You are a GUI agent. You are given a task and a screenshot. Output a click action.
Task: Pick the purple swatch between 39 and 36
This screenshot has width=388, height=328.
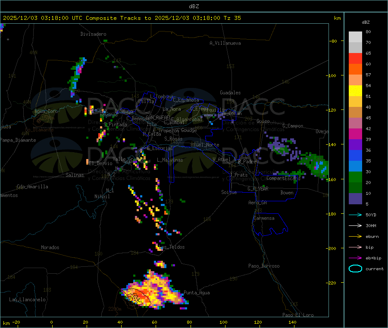point(355,145)
